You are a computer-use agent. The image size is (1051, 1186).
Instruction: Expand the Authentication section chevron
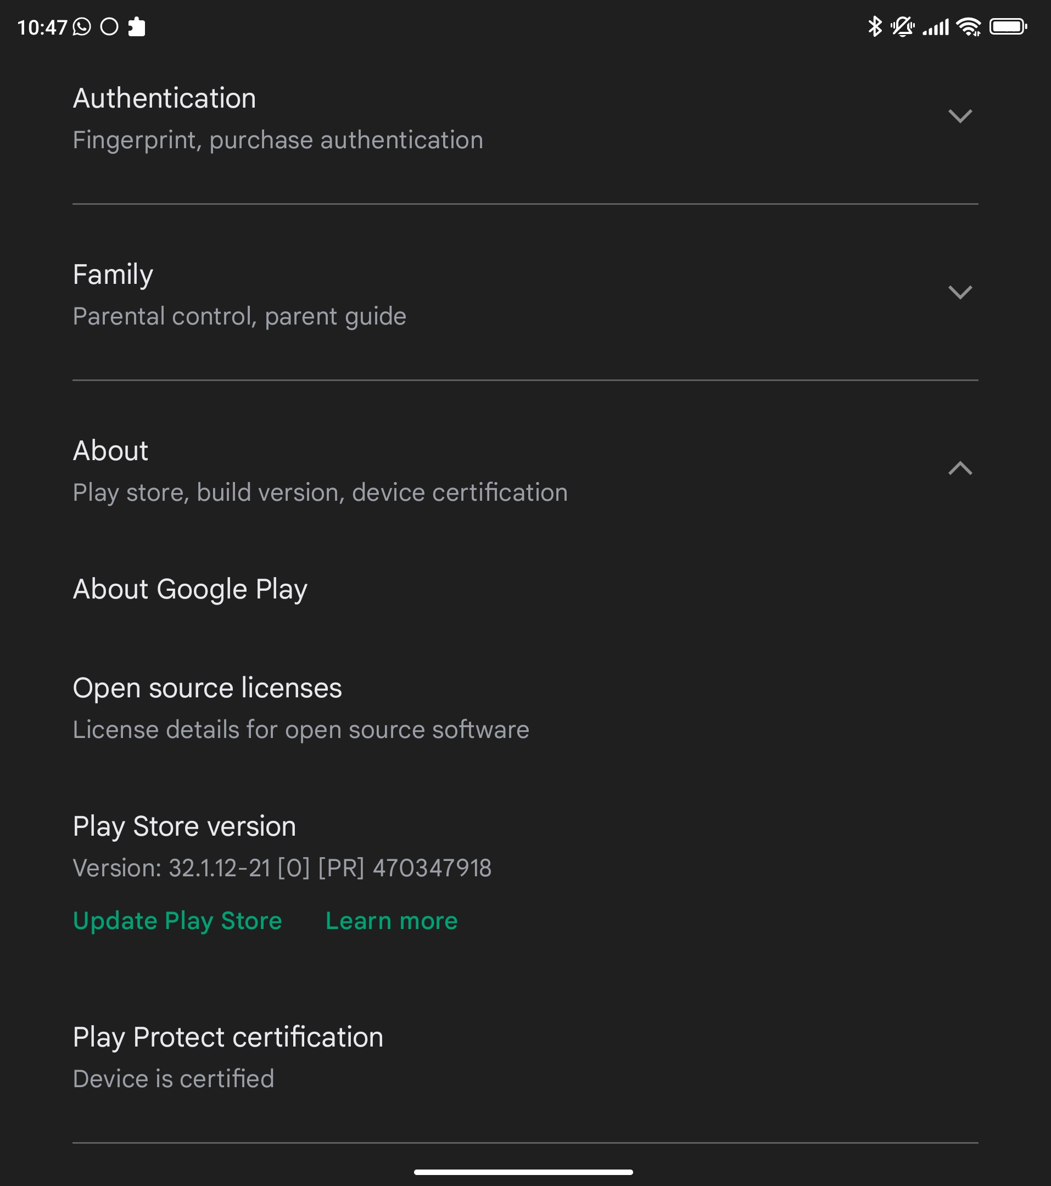pyautogui.click(x=960, y=116)
